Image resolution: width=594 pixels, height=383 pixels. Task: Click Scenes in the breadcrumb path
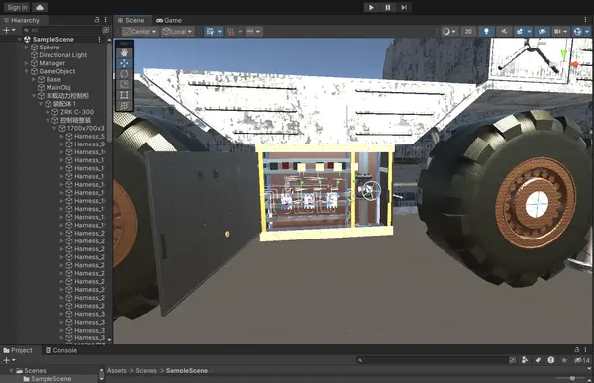(x=146, y=371)
